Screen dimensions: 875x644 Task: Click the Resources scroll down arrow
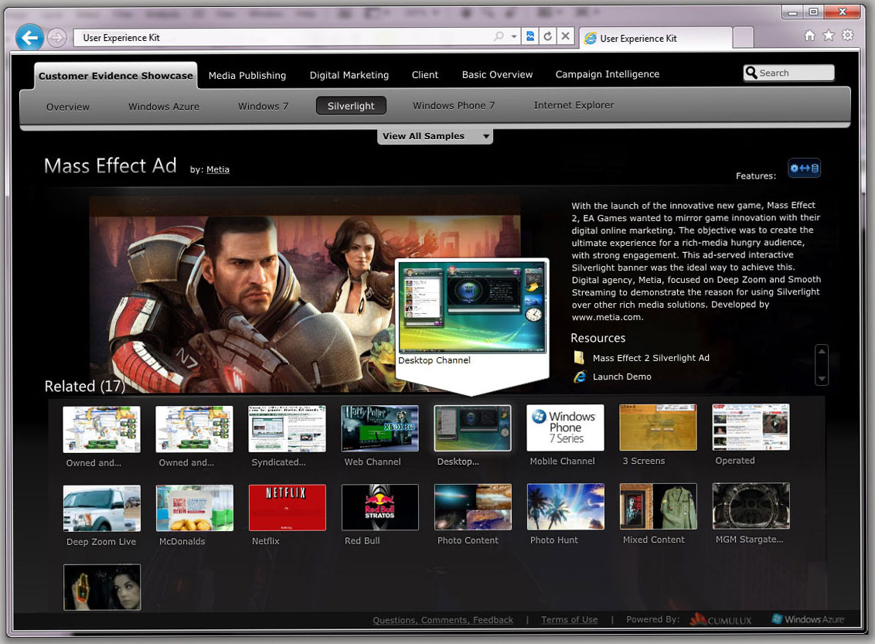tap(822, 379)
